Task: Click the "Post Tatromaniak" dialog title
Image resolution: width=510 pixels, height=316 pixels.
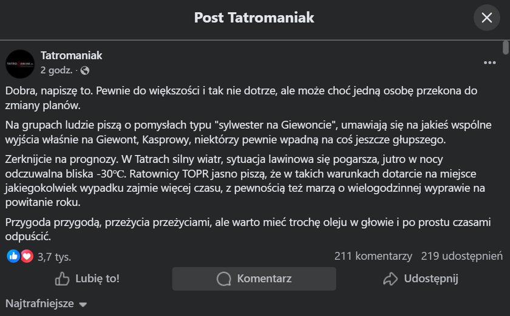Action: pyautogui.click(x=254, y=18)
